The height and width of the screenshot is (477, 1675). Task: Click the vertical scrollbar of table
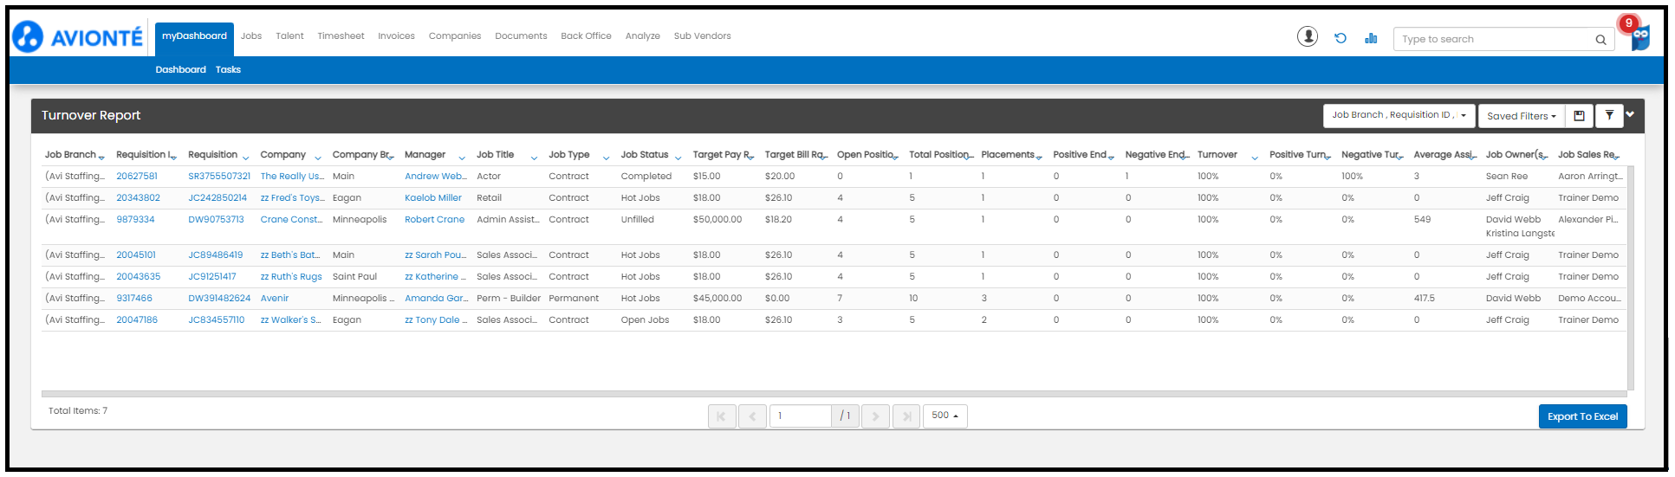1631,279
